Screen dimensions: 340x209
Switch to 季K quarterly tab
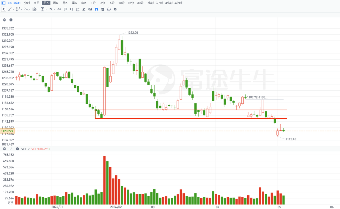point(74,3)
